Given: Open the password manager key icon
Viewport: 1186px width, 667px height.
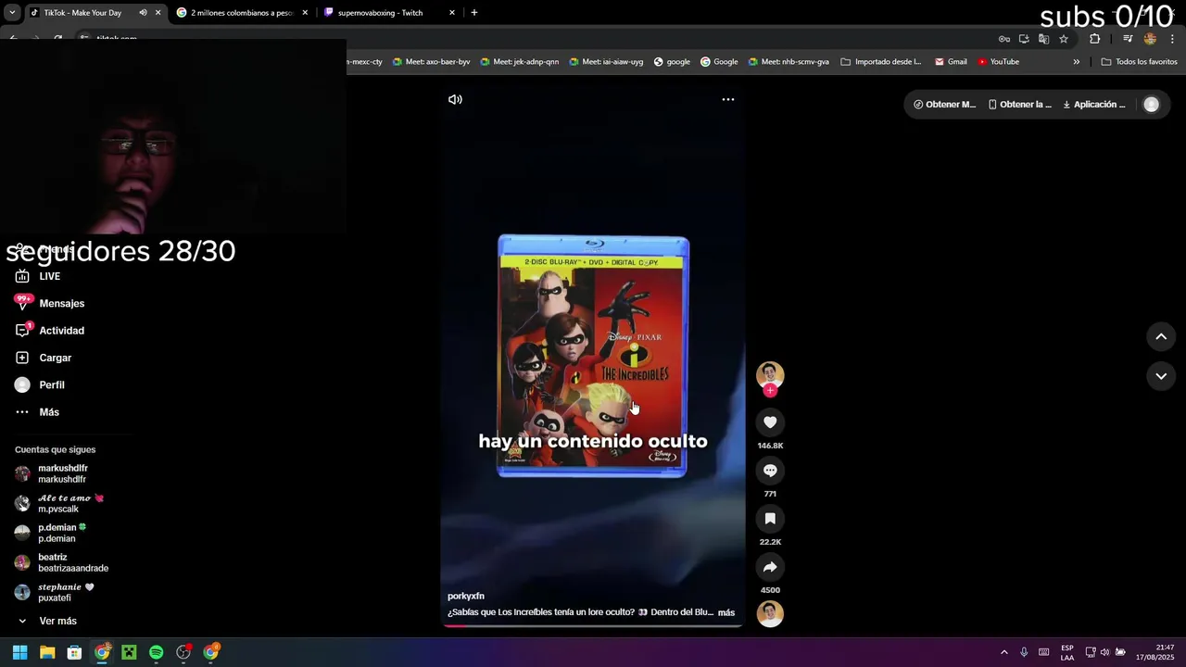Looking at the screenshot, I should [x=1004, y=39].
